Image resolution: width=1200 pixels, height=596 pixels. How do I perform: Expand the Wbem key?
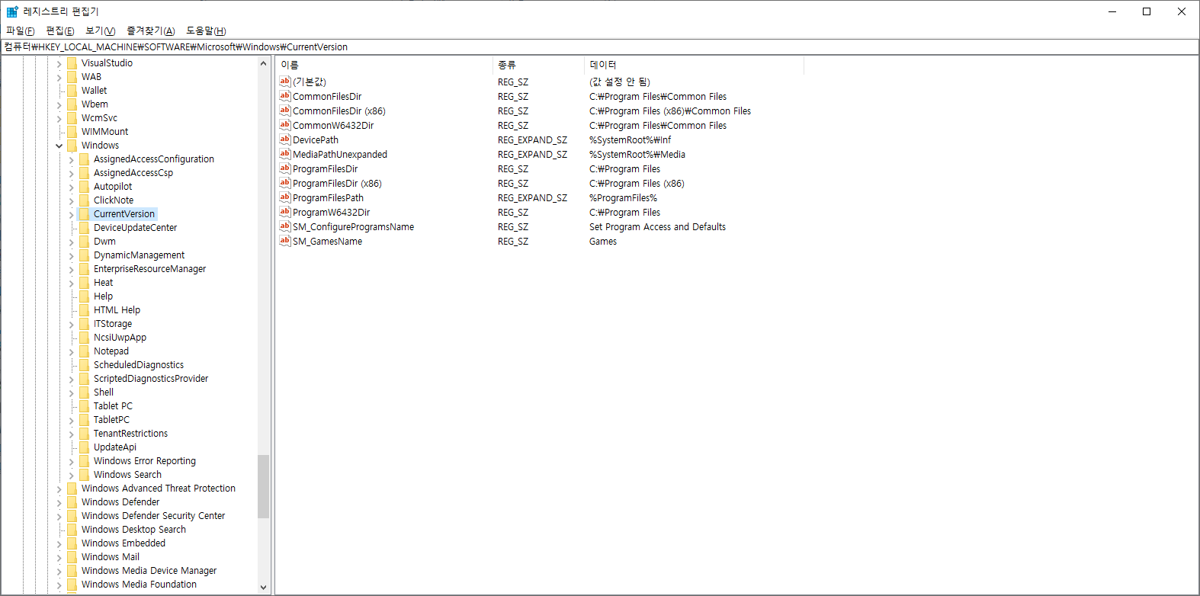(x=59, y=104)
